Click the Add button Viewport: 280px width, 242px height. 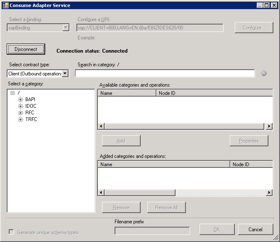click(x=121, y=141)
